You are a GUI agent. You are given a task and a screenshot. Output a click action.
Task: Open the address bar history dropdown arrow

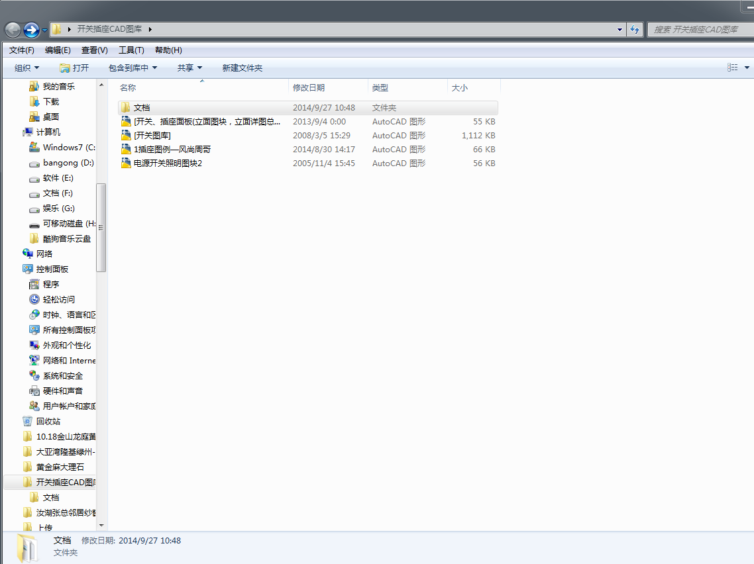click(x=619, y=30)
